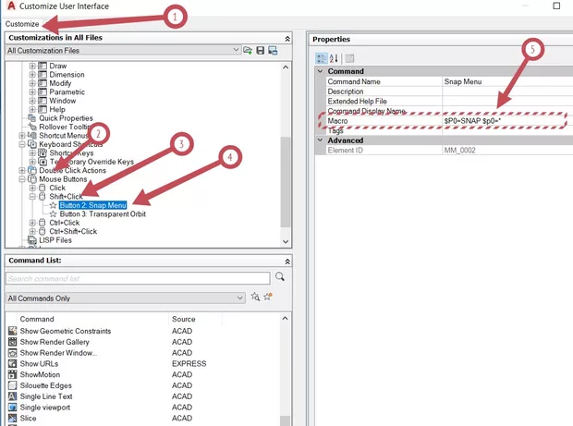This screenshot has height=426, width=573.
Task: Maximize the Customize User Interface window
Action: tap(556, 6)
